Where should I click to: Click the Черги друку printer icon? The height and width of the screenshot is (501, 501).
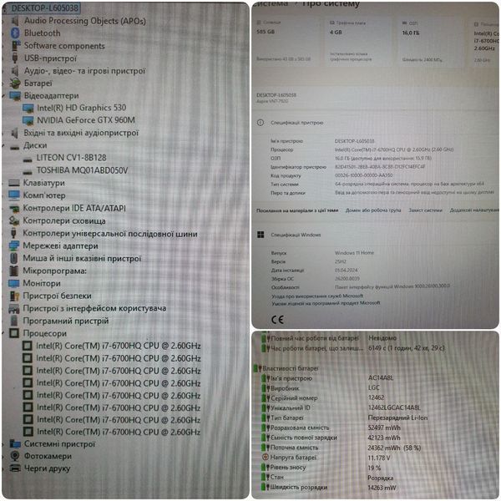[x=15, y=468]
